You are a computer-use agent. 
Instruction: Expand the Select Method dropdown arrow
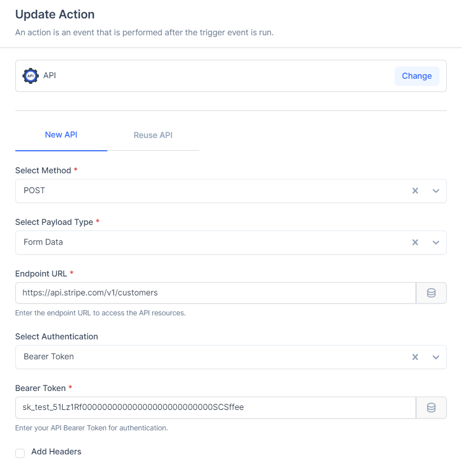[x=435, y=191]
